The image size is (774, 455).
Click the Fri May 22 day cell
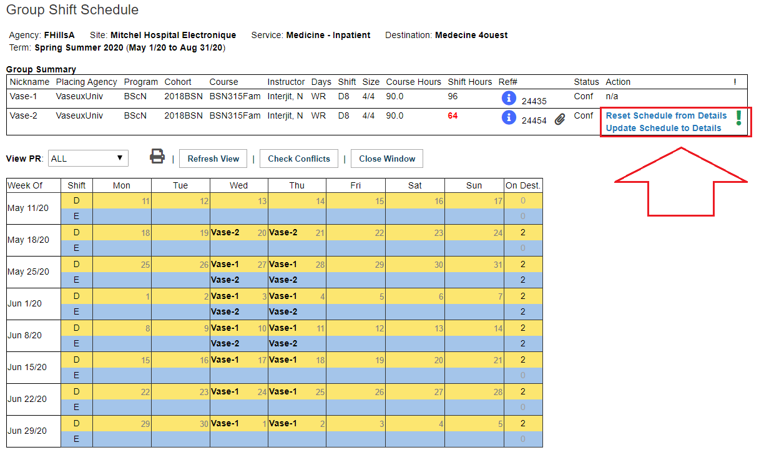(x=356, y=232)
